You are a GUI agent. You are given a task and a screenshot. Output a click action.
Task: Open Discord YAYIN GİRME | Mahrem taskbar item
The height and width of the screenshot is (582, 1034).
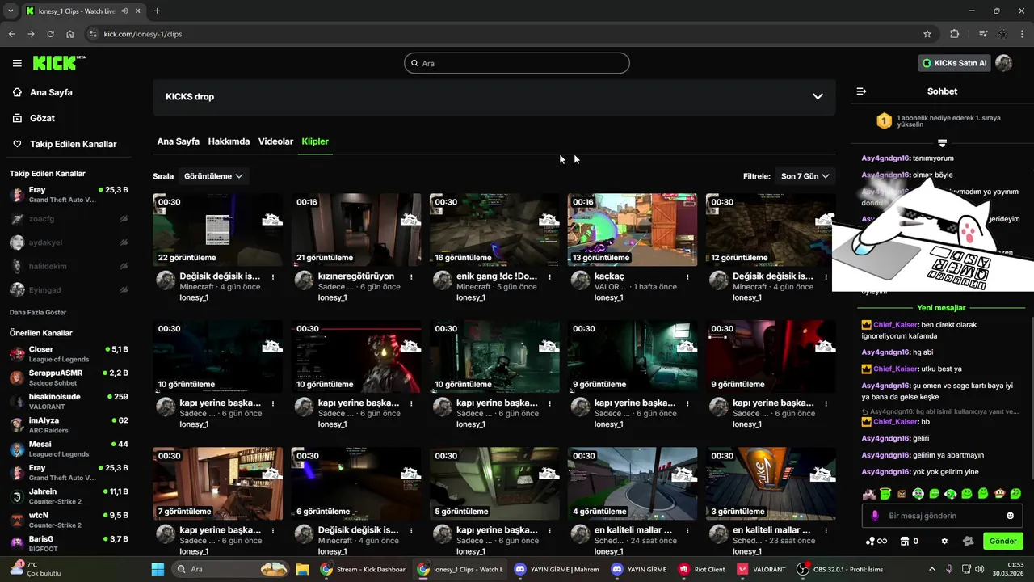557,569
